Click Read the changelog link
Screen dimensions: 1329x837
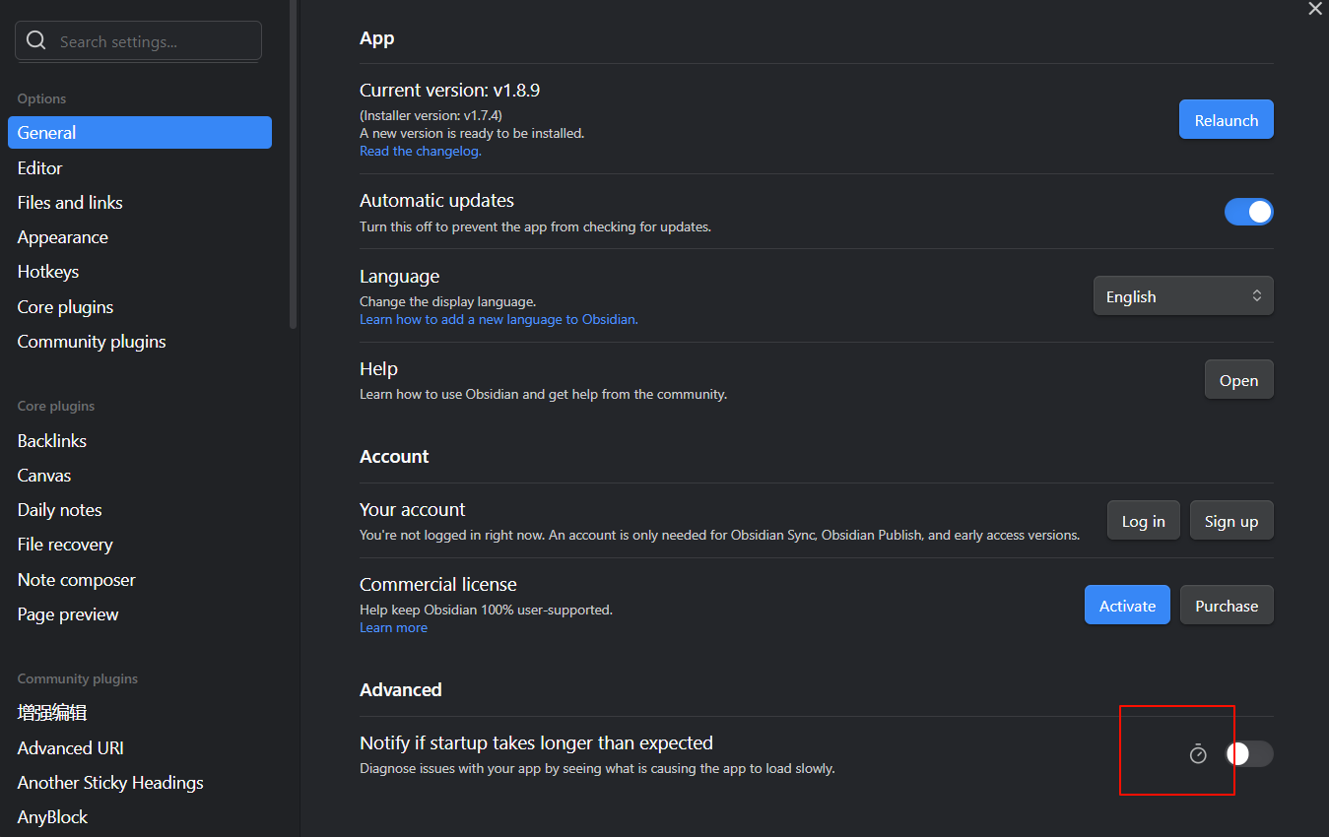tap(421, 152)
